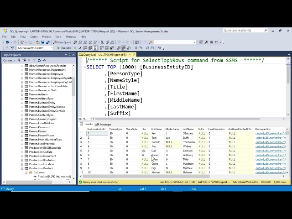Screen dimensions: 292x219
Task: Click the results grid horizontal scrollbar
Action: (146, 176)
